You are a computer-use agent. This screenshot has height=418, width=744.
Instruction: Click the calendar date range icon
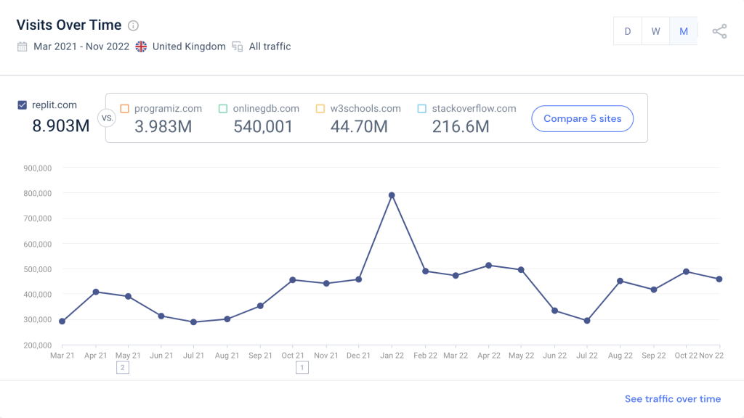click(x=23, y=46)
